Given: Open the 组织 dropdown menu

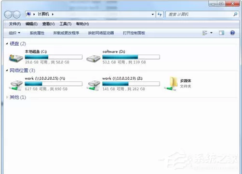Looking at the screenshot, I should [14, 33].
